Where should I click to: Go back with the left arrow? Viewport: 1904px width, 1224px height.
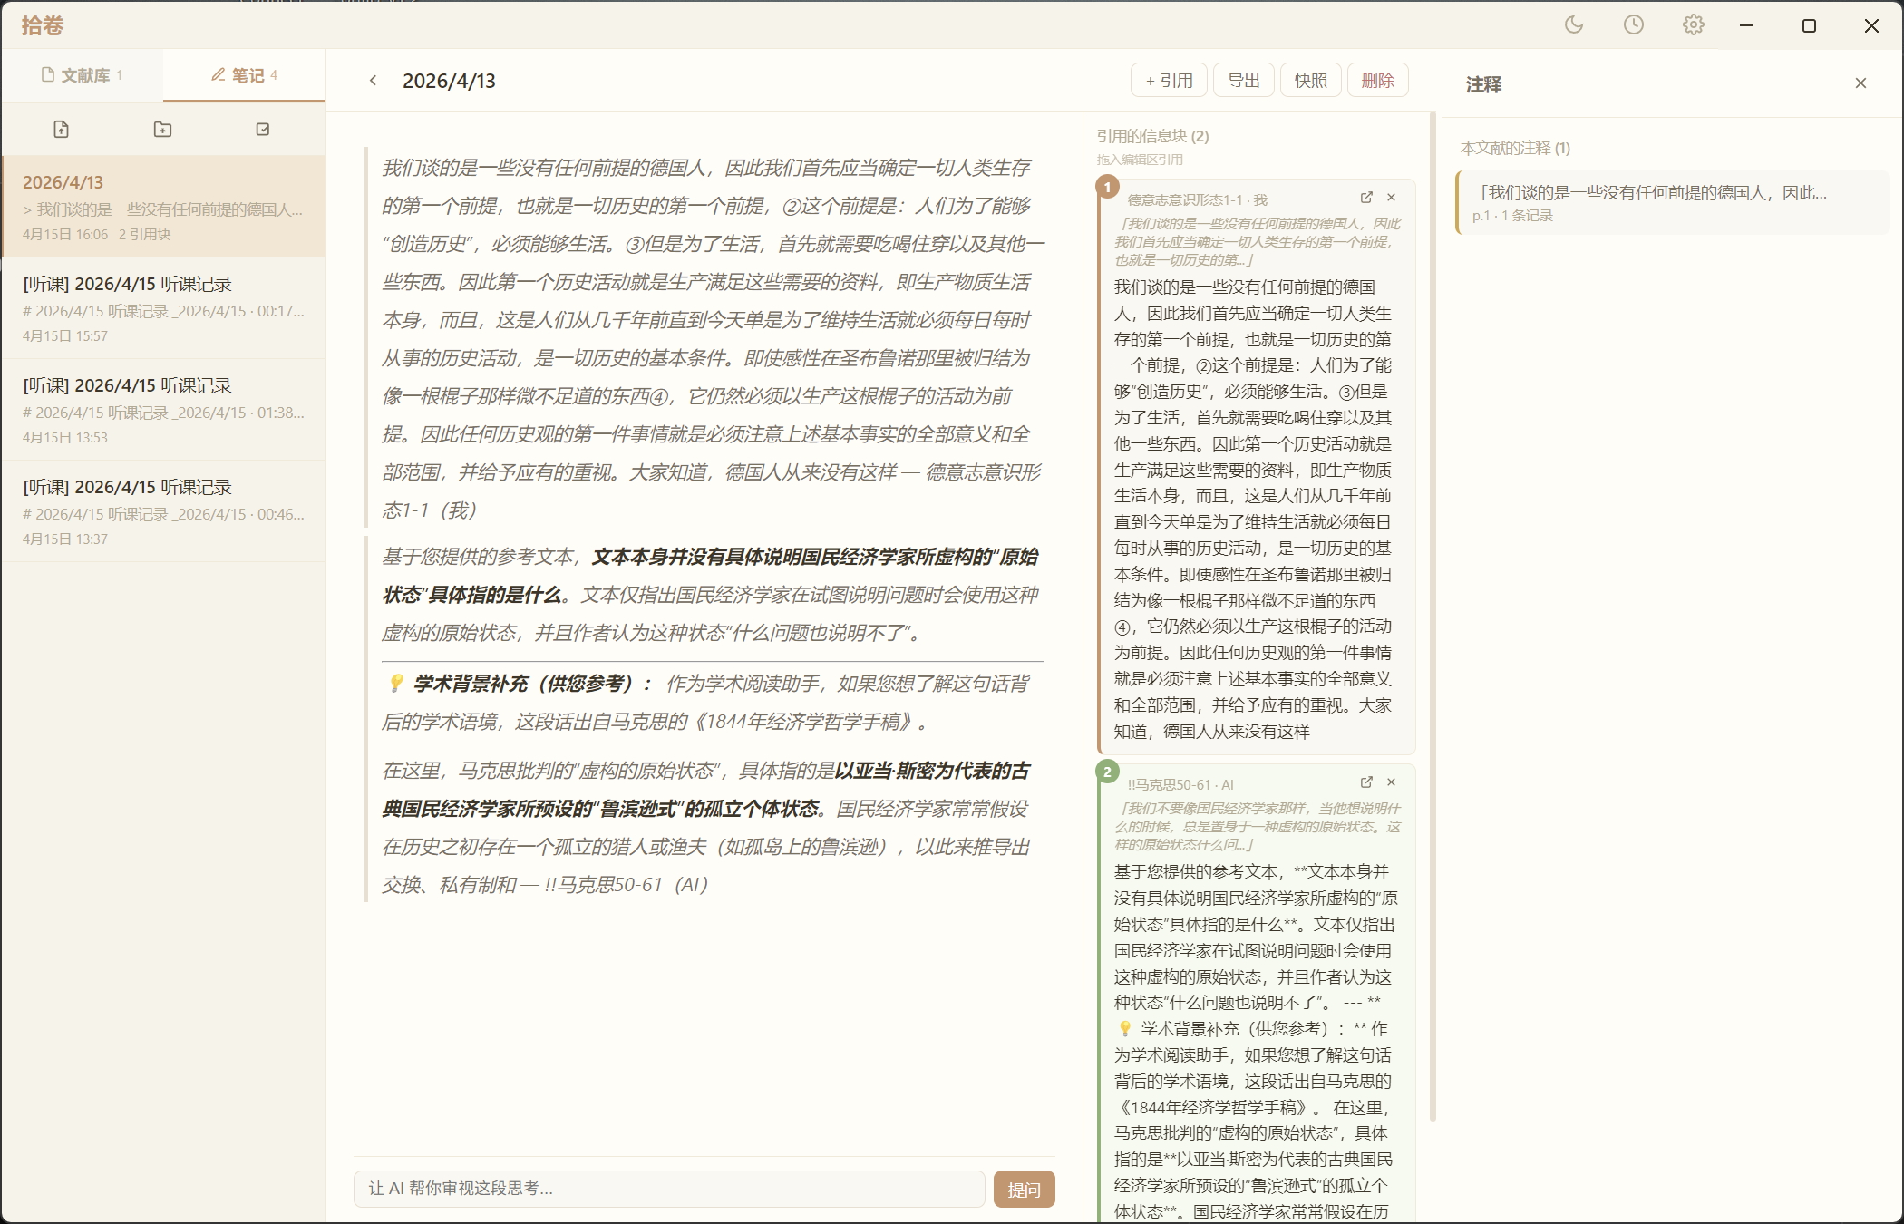click(373, 81)
